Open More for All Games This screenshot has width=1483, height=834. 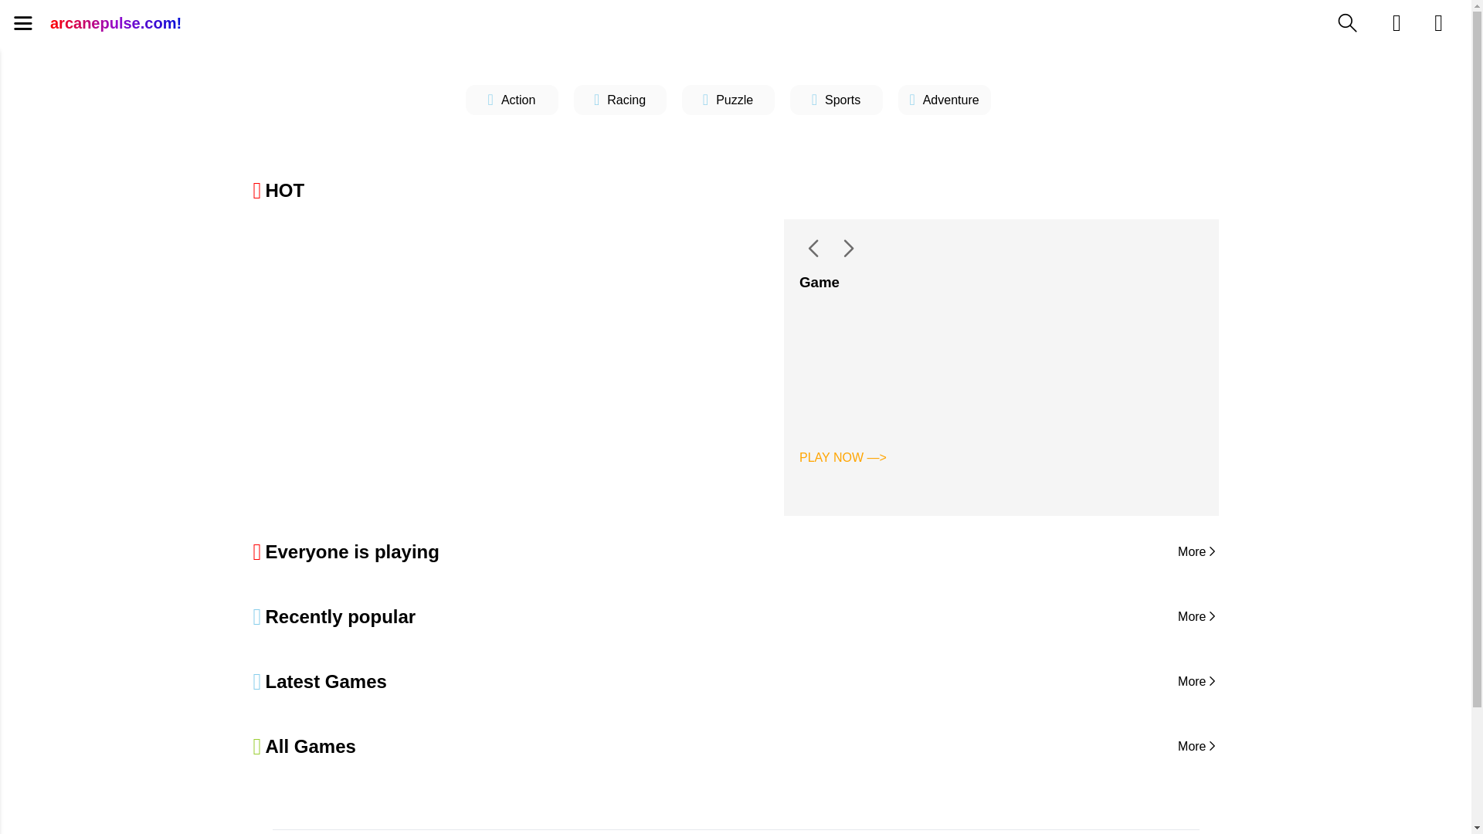point(1197,747)
